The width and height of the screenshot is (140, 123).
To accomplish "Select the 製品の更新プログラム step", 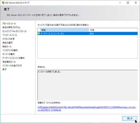I will 11,27.
